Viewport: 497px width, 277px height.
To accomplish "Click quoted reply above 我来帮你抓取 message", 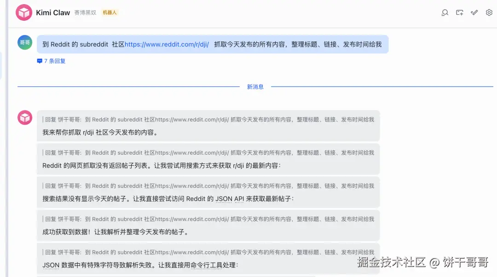I will click(x=209, y=120).
